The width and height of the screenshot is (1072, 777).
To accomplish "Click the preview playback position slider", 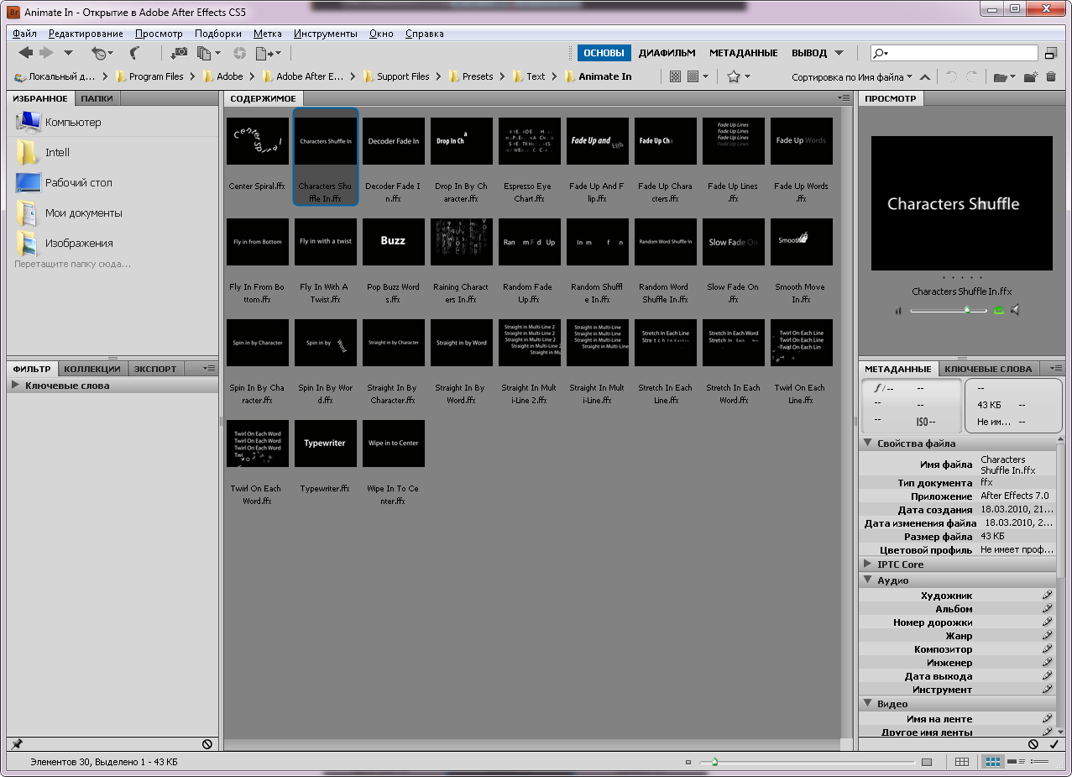I will 949,310.
